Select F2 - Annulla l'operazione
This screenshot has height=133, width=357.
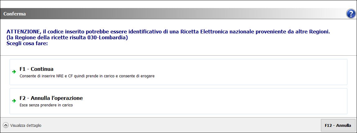(x=51, y=98)
